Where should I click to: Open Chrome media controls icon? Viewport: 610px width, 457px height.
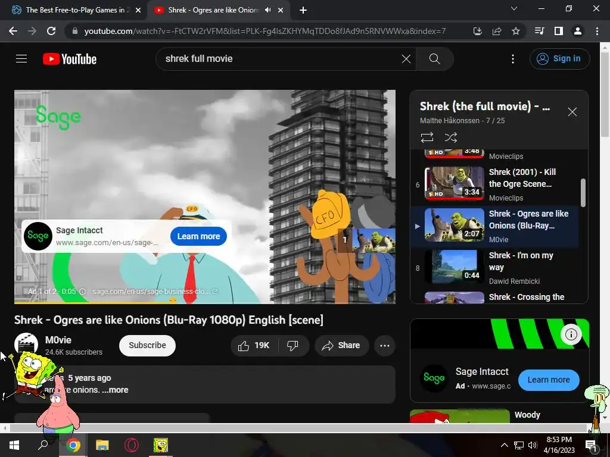coord(539,31)
